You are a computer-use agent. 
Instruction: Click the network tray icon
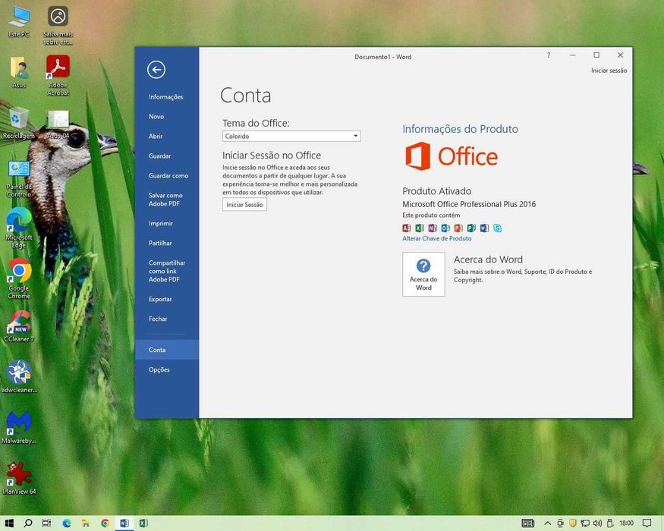tap(585, 523)
